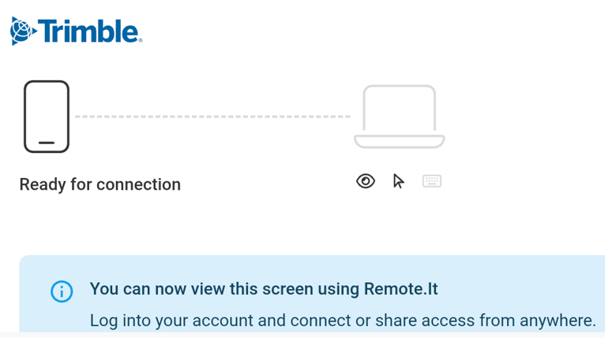Click the laptop computer icon
605x338 pixels.
tap(399, 117)
